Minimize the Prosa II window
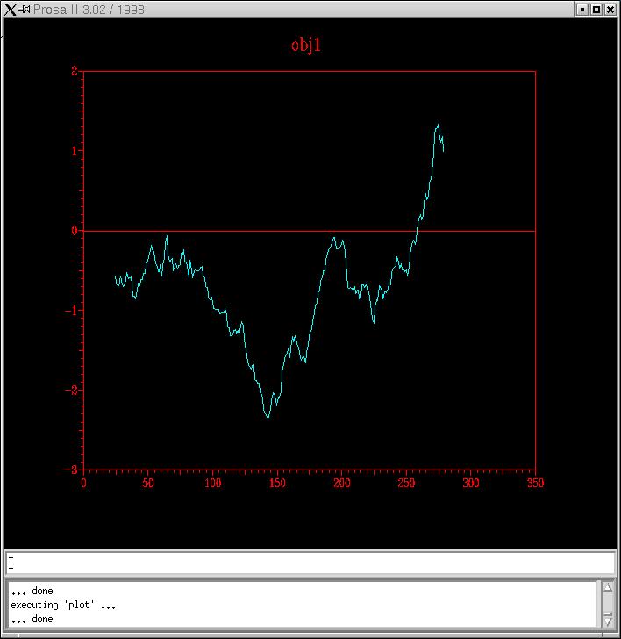 click(581, 10)
